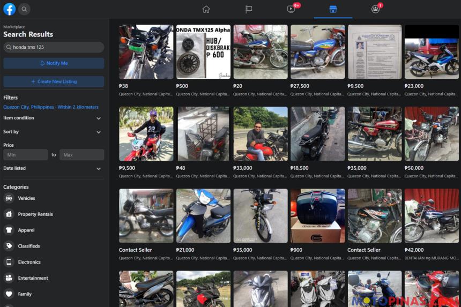Open the ₱42,000 motorcycle listing photo
Image resolution: width=461 pixels, height=307 pixels.
[432, 215]
